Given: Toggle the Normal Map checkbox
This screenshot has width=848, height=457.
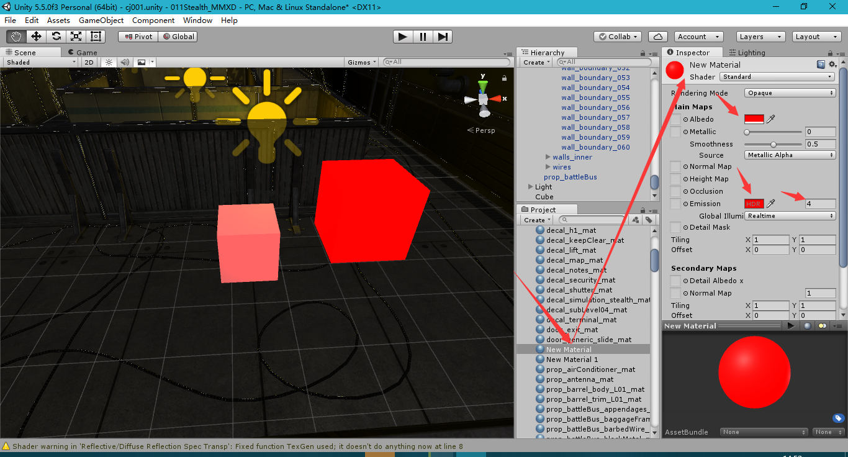Looking at the screenshot, I should [675, 166].
